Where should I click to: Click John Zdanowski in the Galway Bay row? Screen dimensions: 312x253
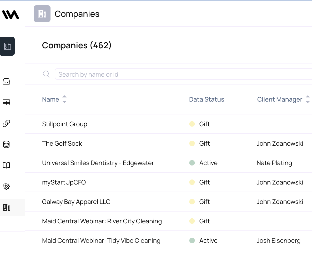coord(280,202)
